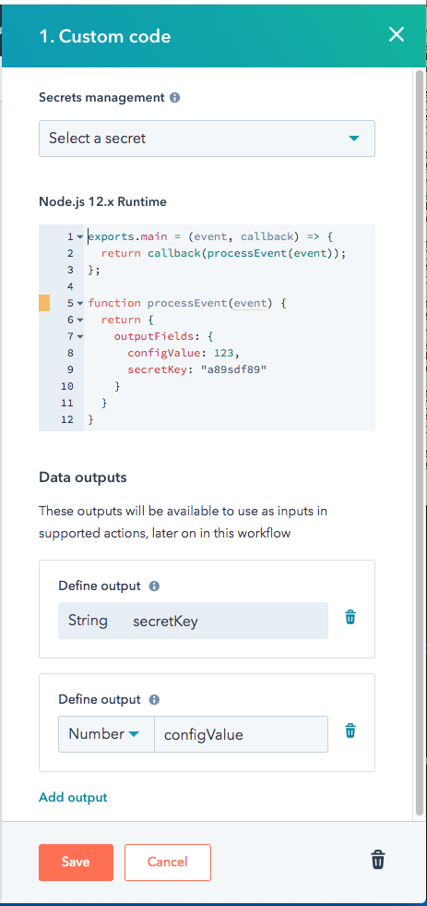427x906 pixels.
Task: Collapse code fold arrow on line 7
Action: pos(79,336)
